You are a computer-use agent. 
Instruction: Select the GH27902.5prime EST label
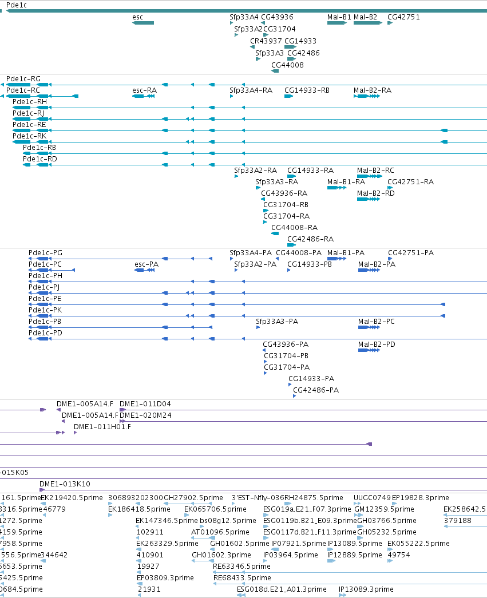coord(193,498)
